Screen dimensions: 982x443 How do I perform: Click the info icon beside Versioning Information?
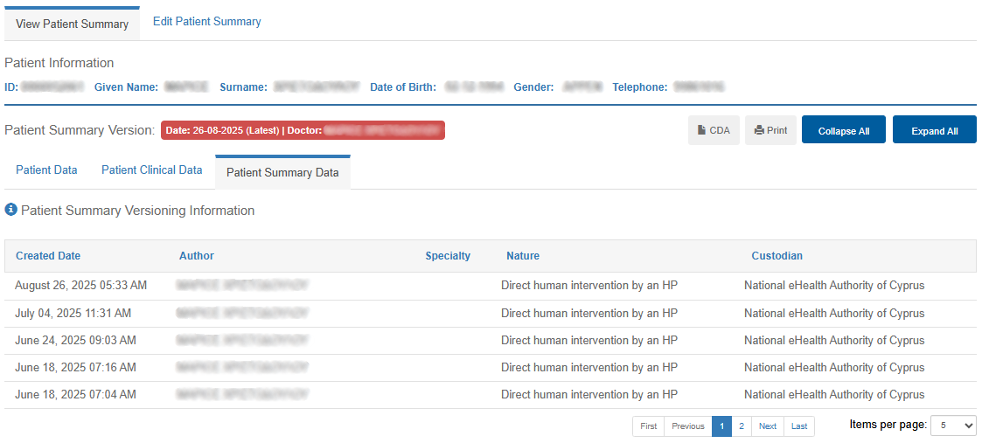point(10,211)
